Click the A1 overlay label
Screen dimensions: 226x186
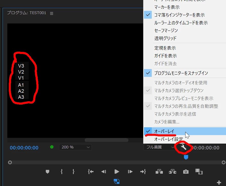point(21,85)
